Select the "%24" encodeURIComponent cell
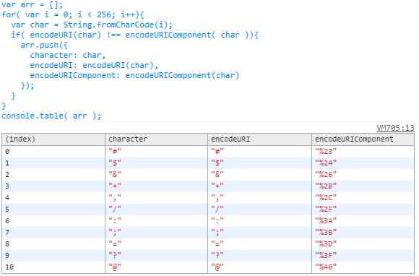419x276 pixels. (363, 163)
